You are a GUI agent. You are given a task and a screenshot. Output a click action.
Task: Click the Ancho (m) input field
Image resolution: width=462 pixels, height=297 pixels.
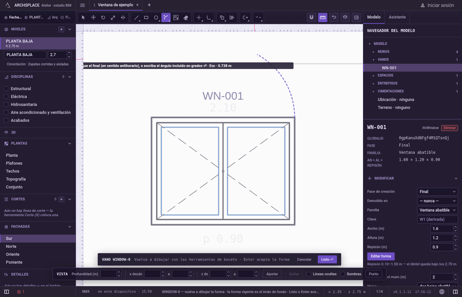(442, 229)
